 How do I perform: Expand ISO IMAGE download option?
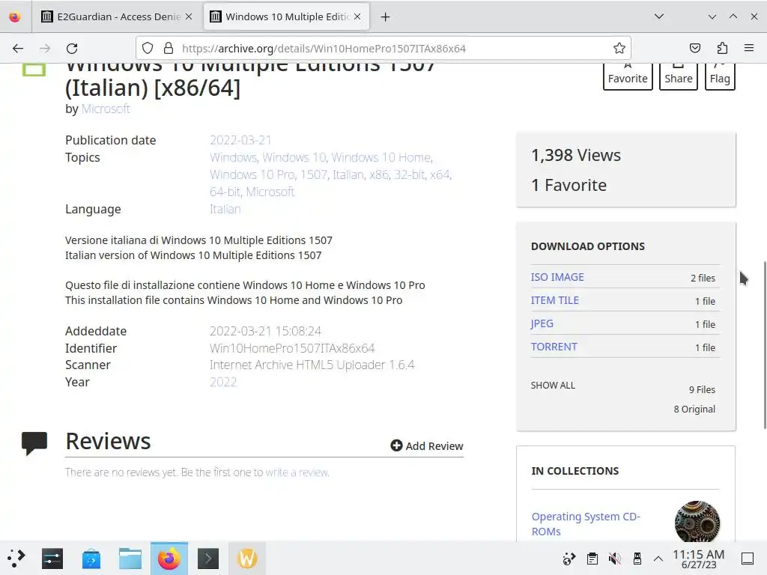[557, 277]
